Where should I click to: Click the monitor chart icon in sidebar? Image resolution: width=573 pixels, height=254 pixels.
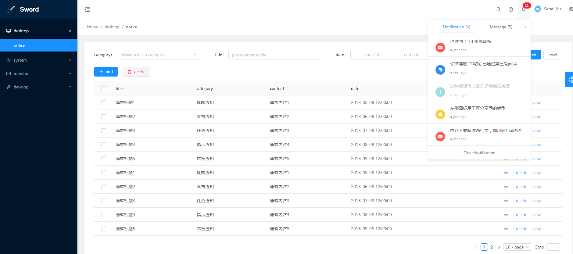(9, 73)
